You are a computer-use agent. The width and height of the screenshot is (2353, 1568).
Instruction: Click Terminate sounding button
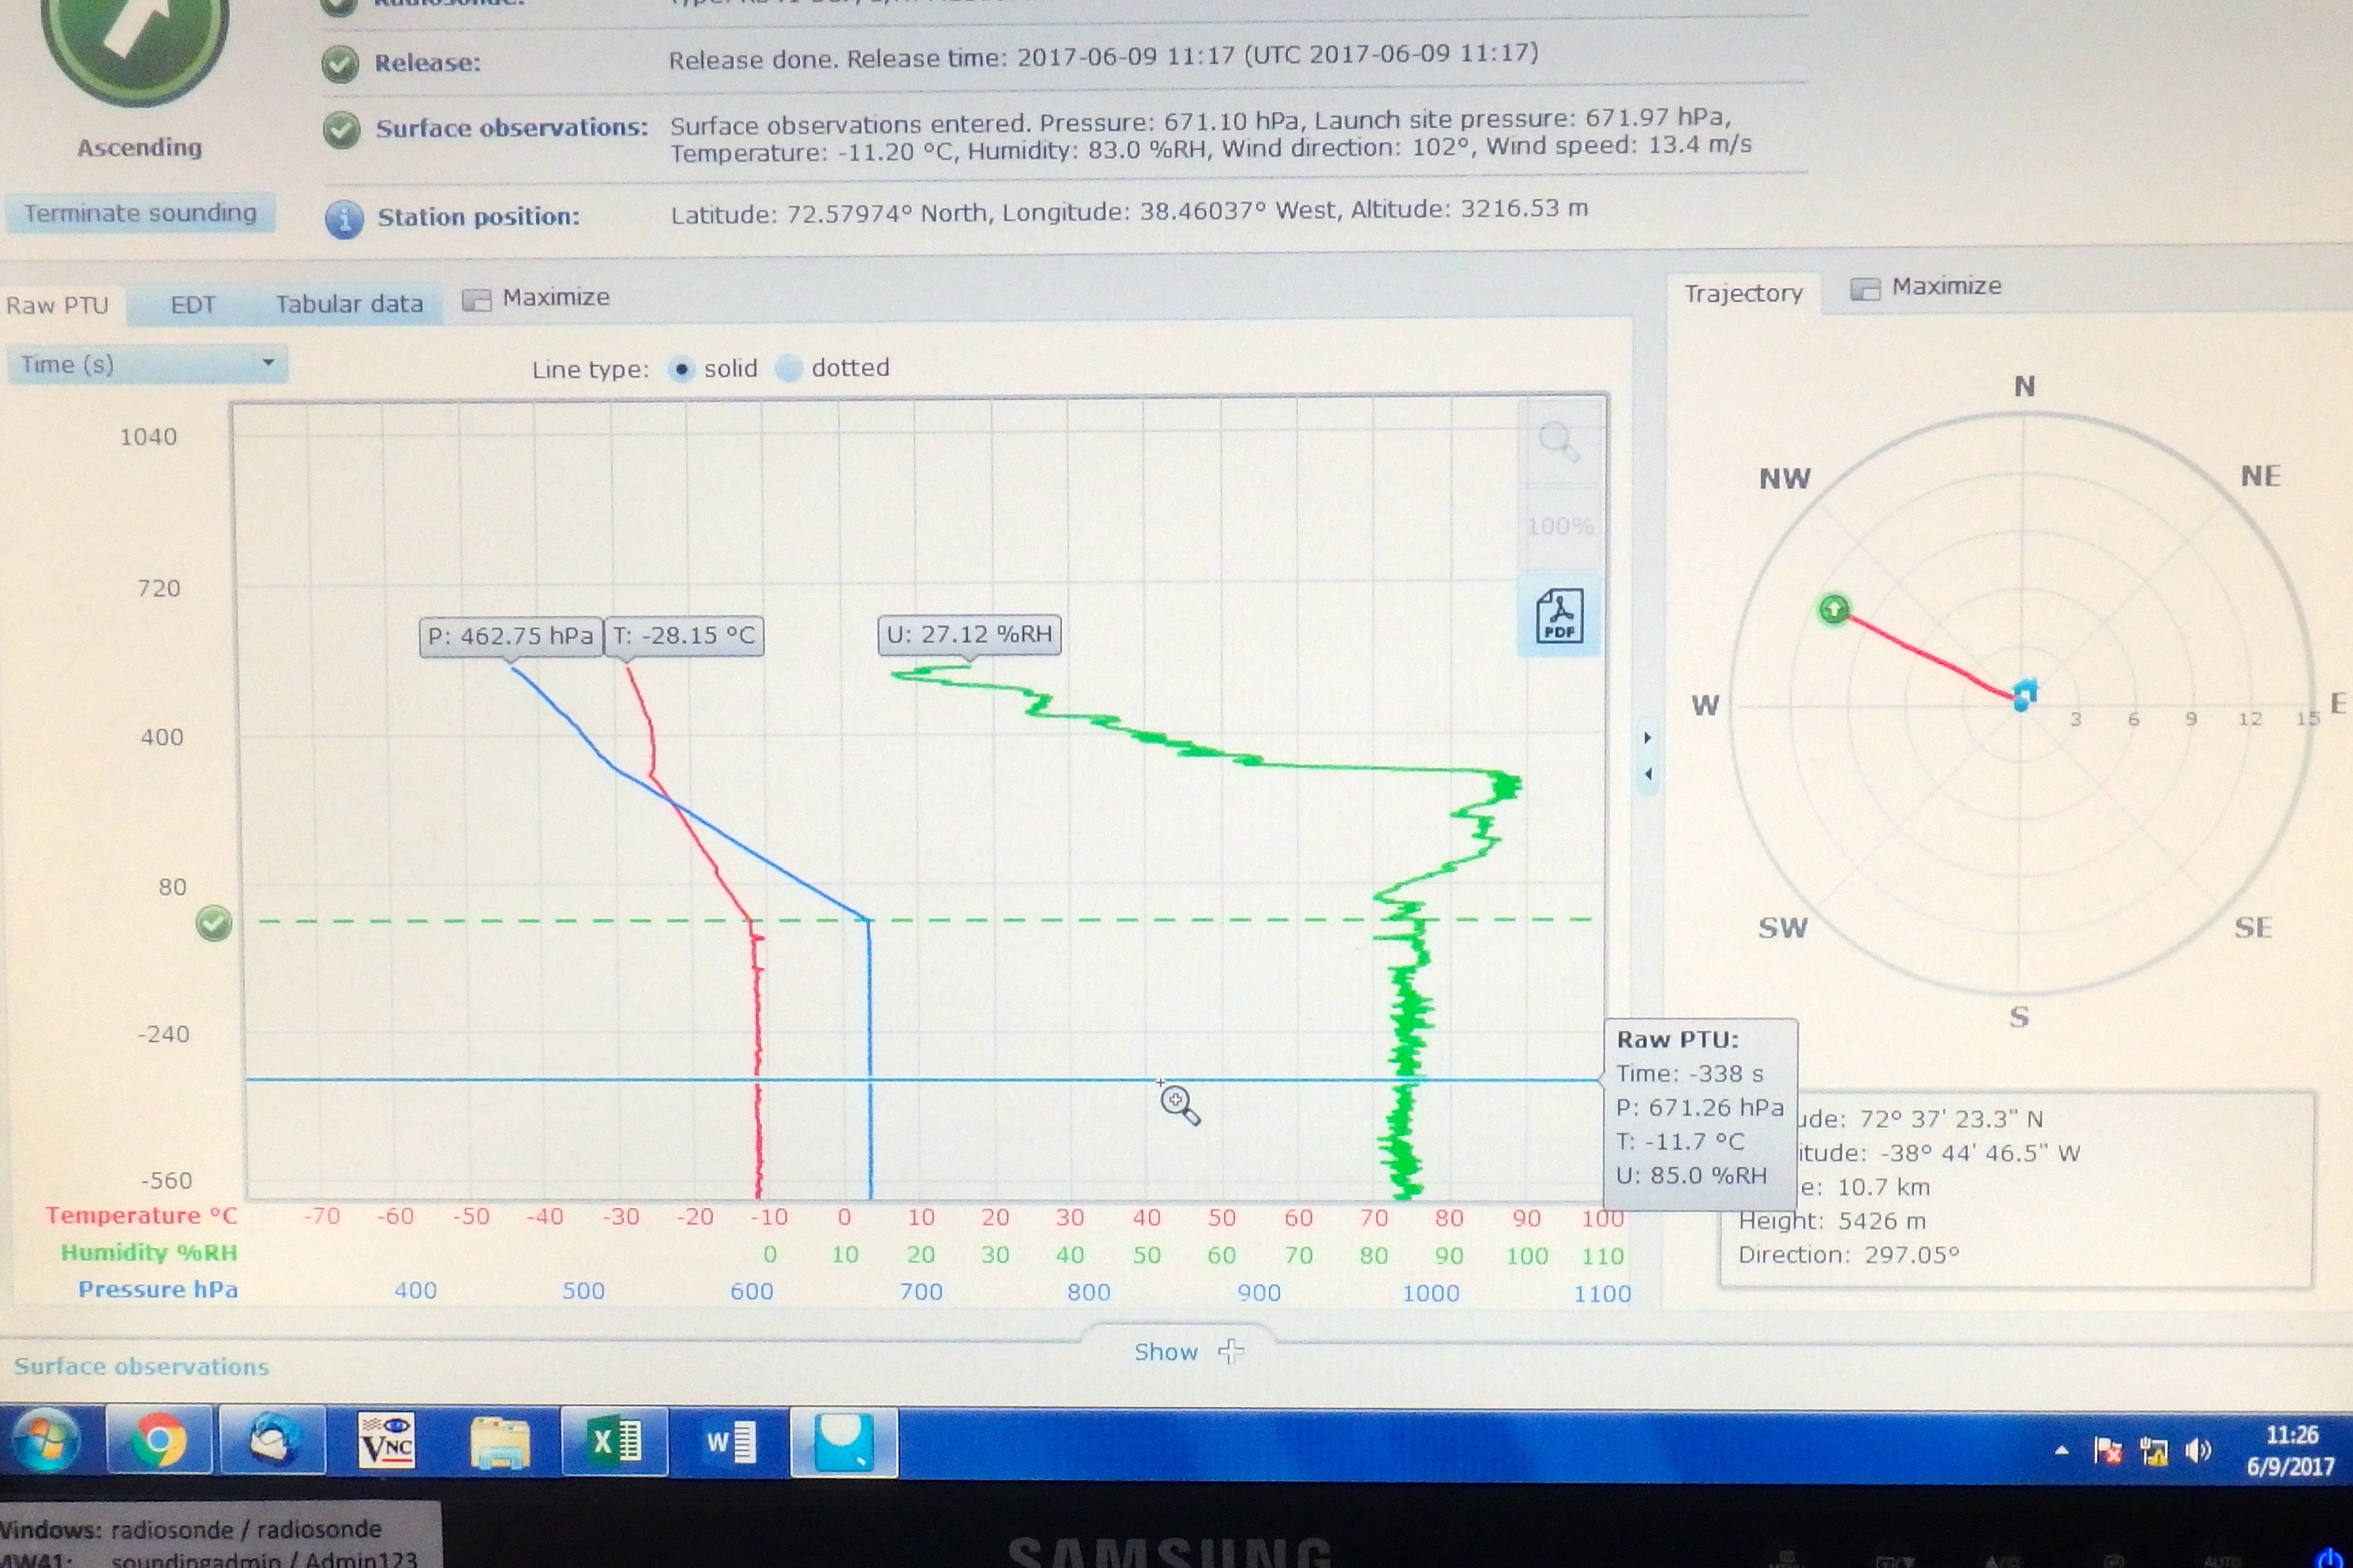(x=140, y=213)
